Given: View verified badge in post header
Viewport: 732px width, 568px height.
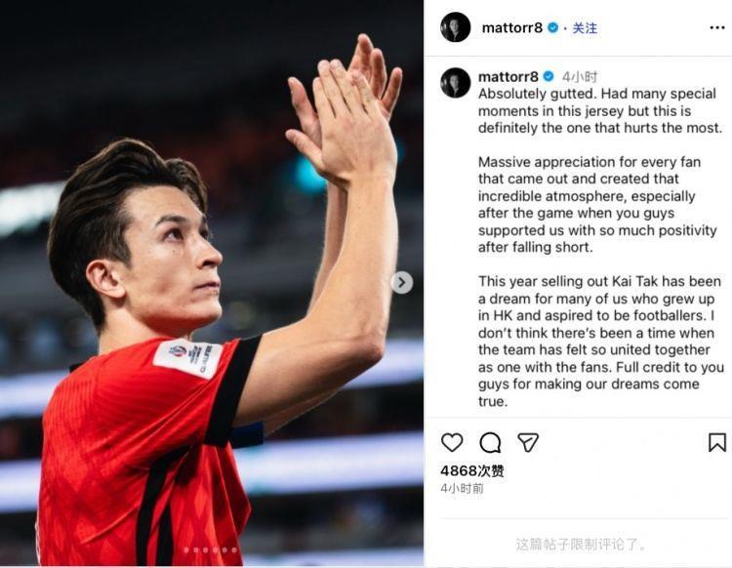Looking at the screenshot, I should (552, 28).
